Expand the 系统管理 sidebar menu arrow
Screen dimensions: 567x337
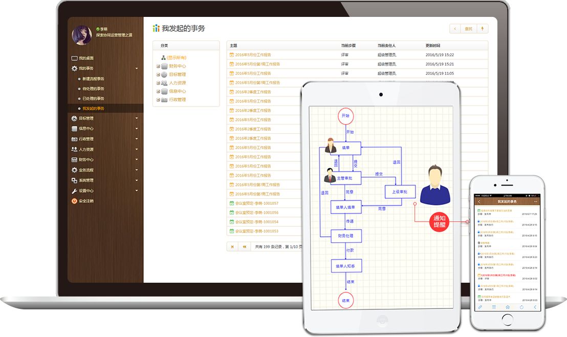pyautogui.click(x=137, y=180)
